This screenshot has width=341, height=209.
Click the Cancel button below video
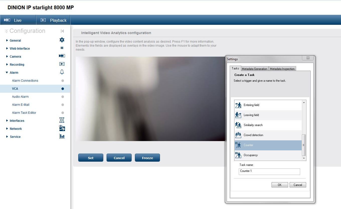(119, 158)
